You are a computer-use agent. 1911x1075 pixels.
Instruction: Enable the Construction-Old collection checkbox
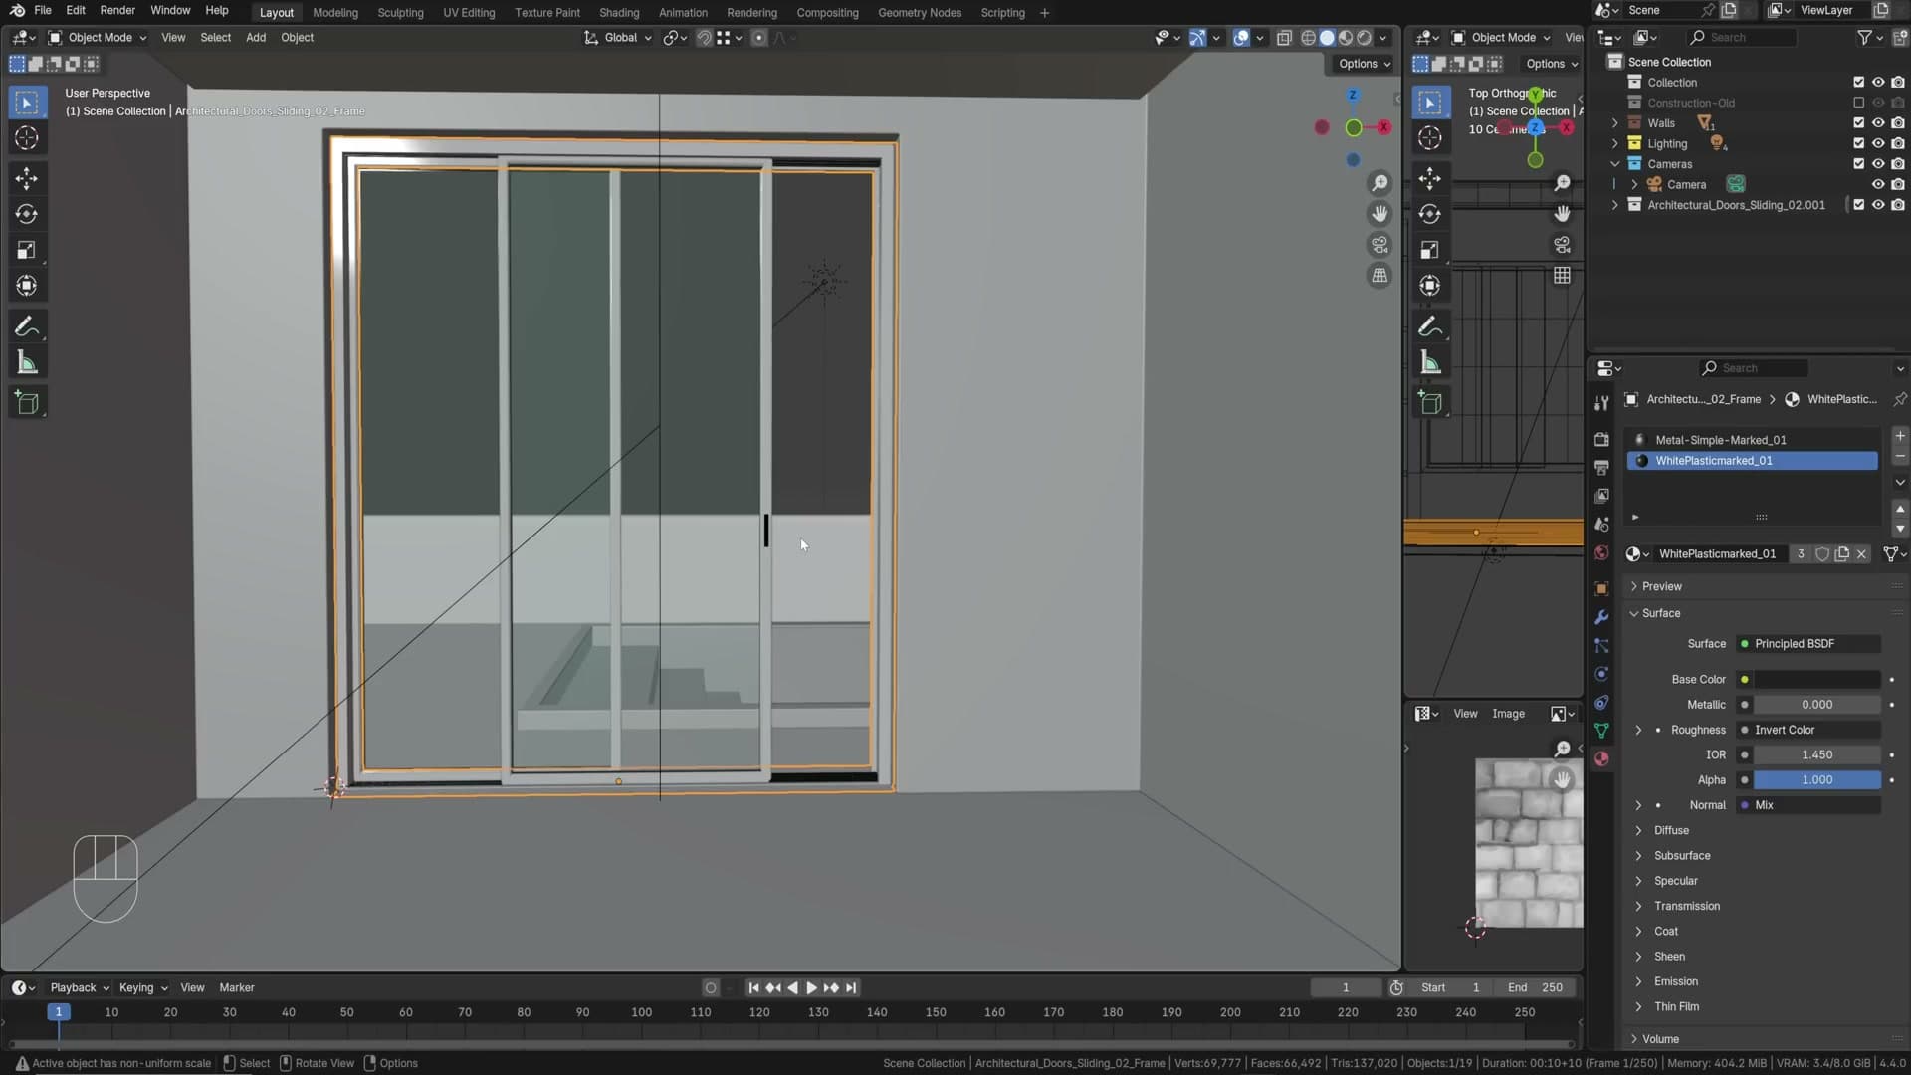tap(1858, 103)
